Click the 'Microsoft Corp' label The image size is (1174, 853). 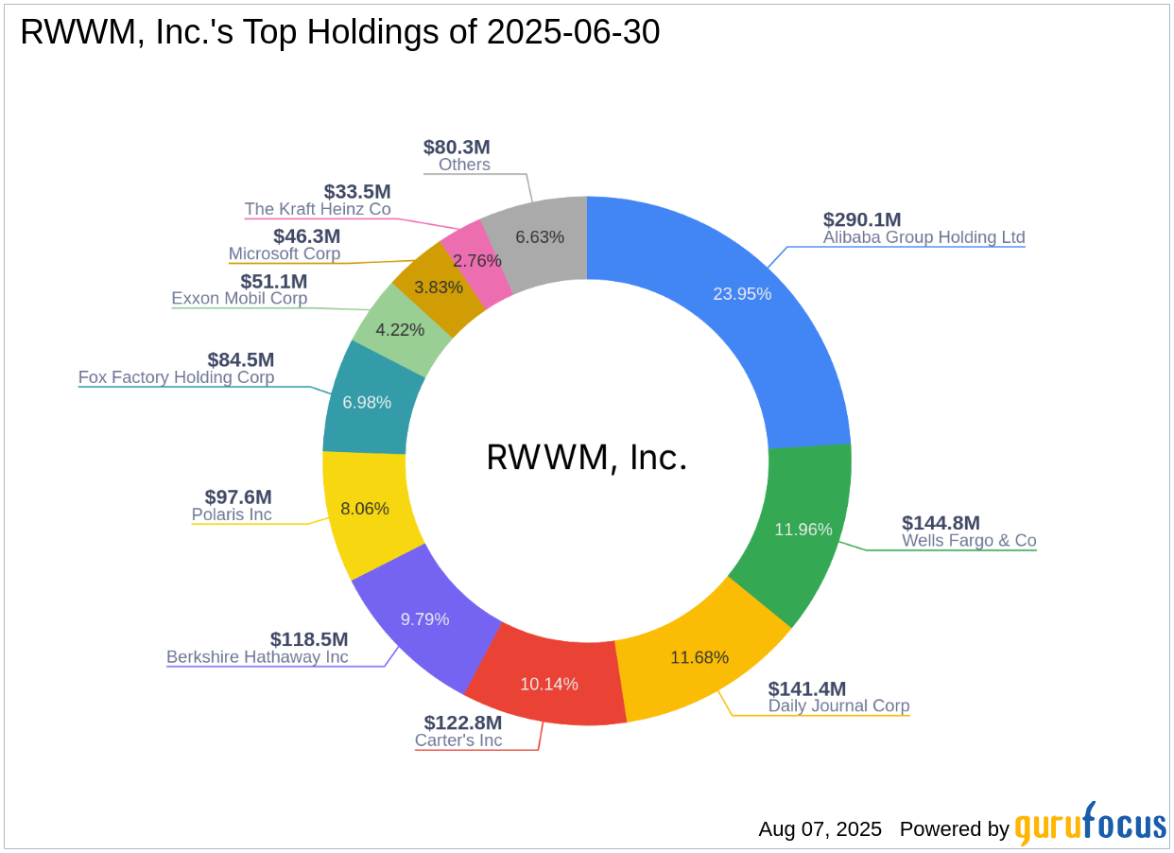coord(285,254)
